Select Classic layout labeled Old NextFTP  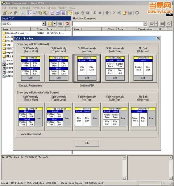pyautogui.click(x=87, y=68)
